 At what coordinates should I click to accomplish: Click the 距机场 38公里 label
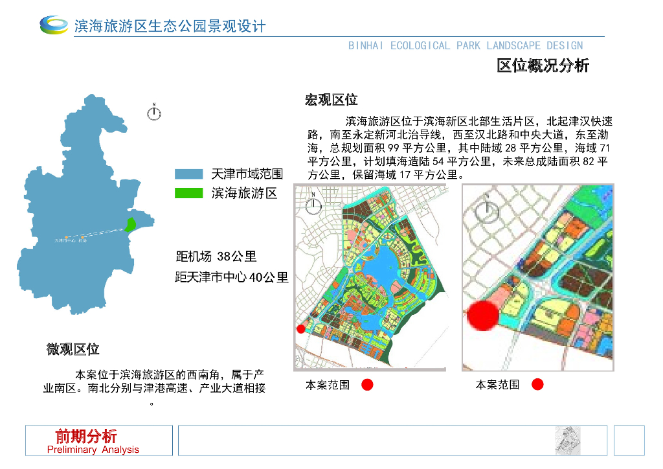[x=216, y=257]
